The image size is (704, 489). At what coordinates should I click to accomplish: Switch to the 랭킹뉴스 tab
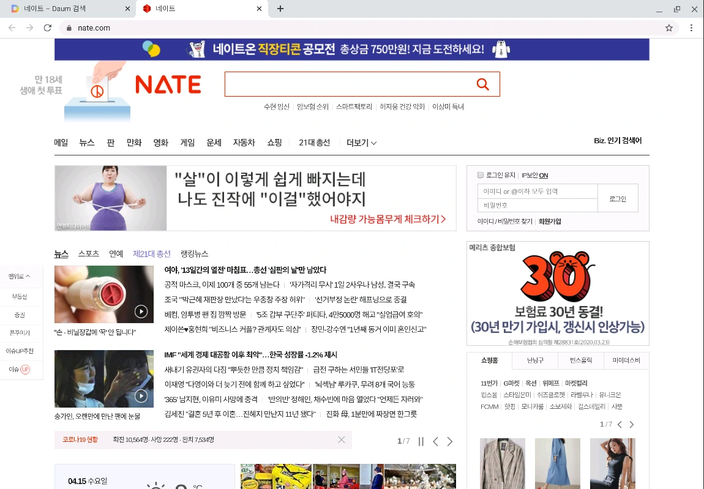pyautogui.click(x=194, y=254)
